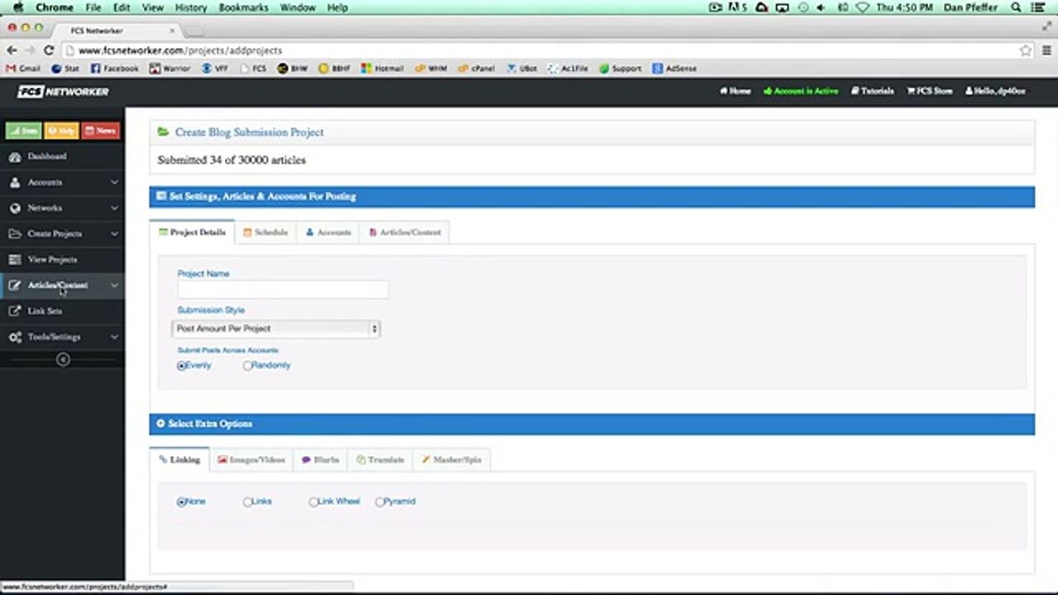
Task: Open the Facebook bookmark
Action: (x=114, y=69)
